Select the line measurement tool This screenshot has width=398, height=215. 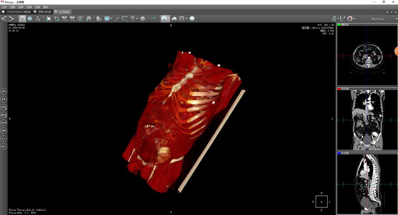click(117, 19)
